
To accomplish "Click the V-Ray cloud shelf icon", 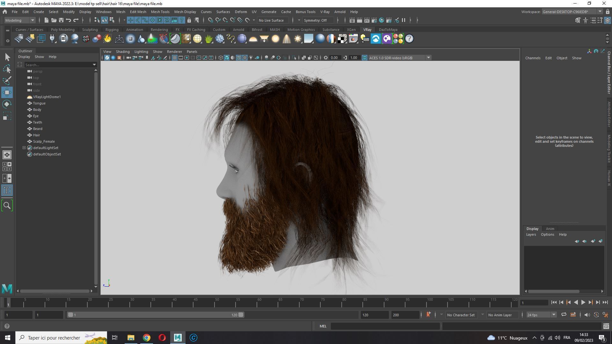I will (x=376, y=39).
